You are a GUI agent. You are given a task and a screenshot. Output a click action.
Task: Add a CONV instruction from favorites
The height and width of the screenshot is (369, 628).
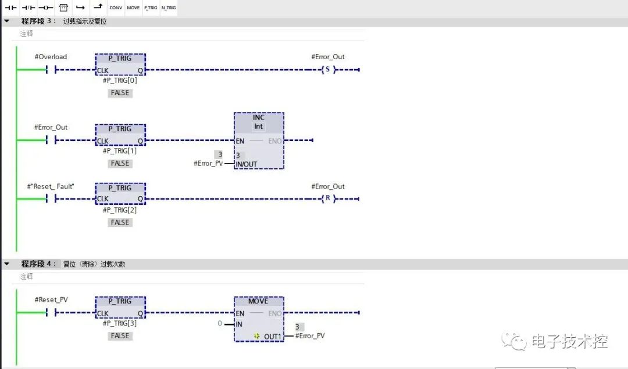coord(116,8)
